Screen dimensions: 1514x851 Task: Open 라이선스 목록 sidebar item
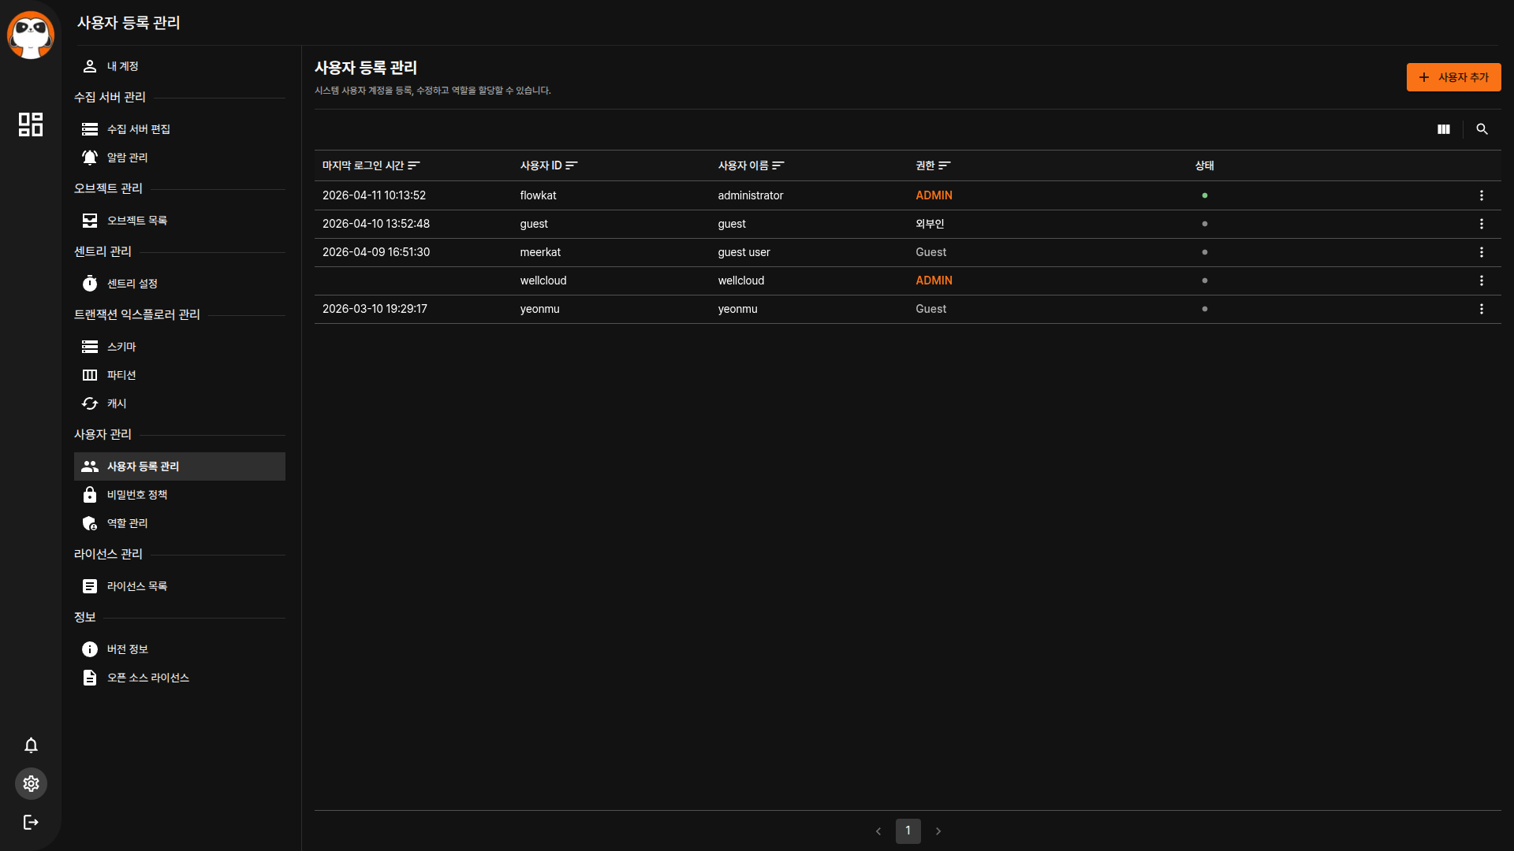137,586
